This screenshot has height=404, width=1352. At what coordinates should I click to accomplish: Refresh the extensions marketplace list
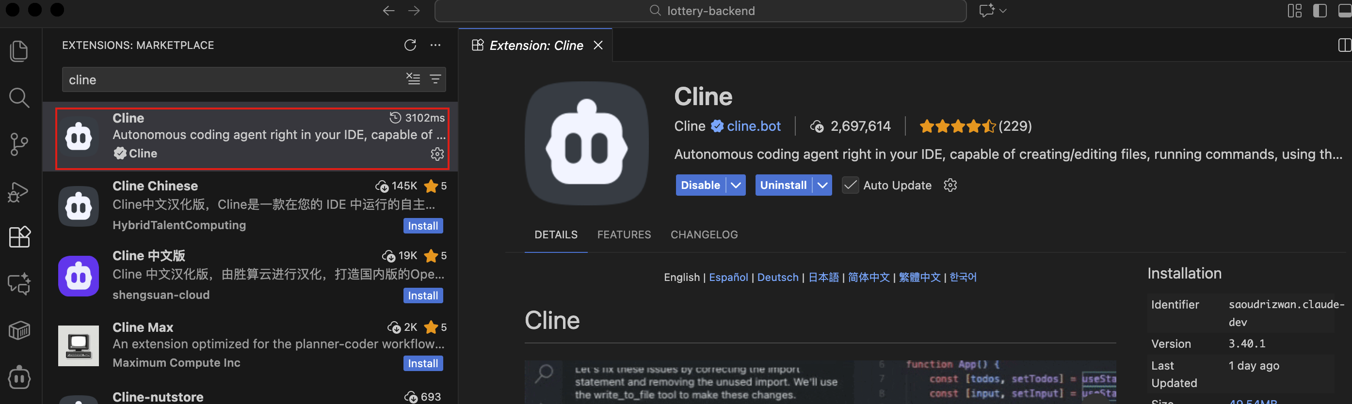(x=410, y=45)
